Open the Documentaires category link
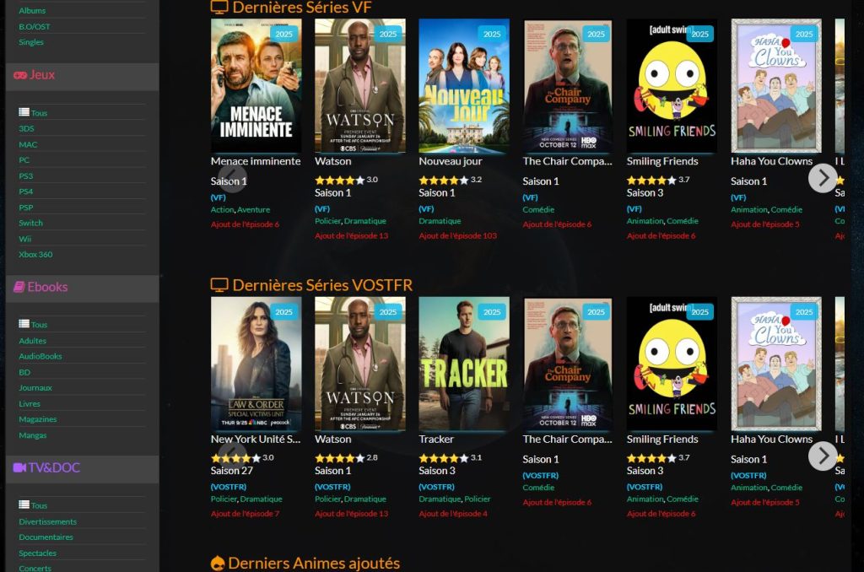Image resolution: width=864 pixels, height=572 pixels. pos(46,537)
